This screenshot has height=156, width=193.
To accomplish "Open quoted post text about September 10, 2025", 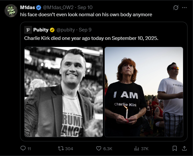I will pyautogui.click(x=91, y=38).
